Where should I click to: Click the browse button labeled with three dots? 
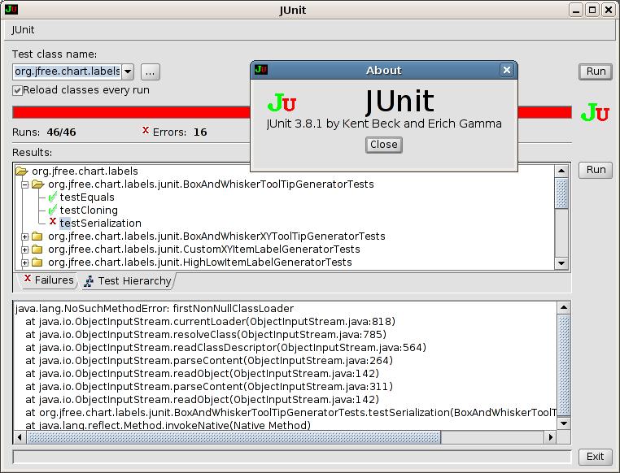[150, 72]
